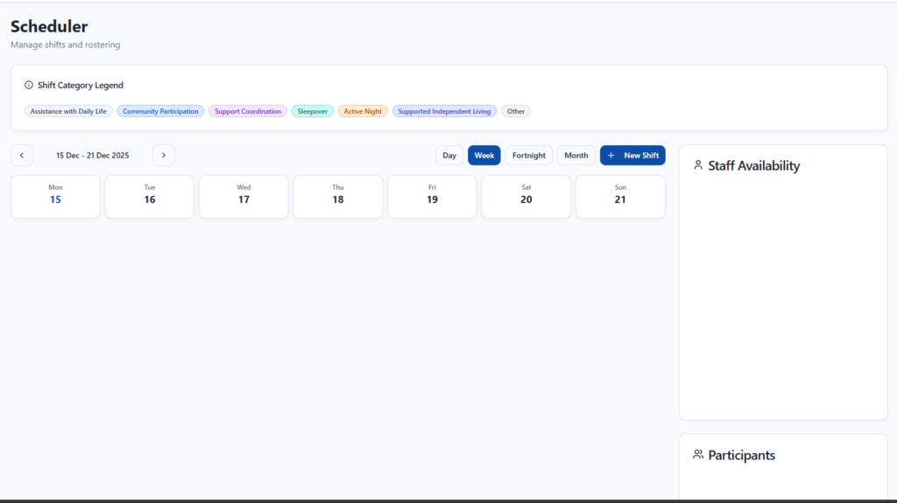Click the 15 Dec - 21 Dec 2025 date range
Viewport: 897px width, 503px height.
click(x=93, y=156)
